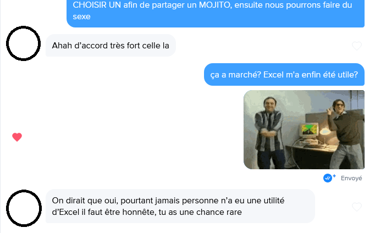This screenshot has height=233, width=375.
Task: Open the profile avatar beside "On dirait que oui"
Action: point(24,208)
